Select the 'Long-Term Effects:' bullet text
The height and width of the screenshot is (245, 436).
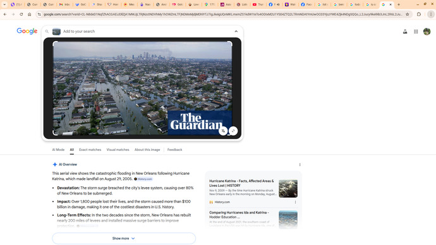pos(74,215)
